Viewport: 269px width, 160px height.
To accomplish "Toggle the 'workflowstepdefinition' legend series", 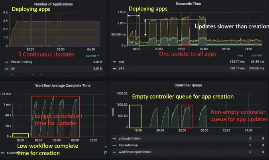I will click(135, 152).
